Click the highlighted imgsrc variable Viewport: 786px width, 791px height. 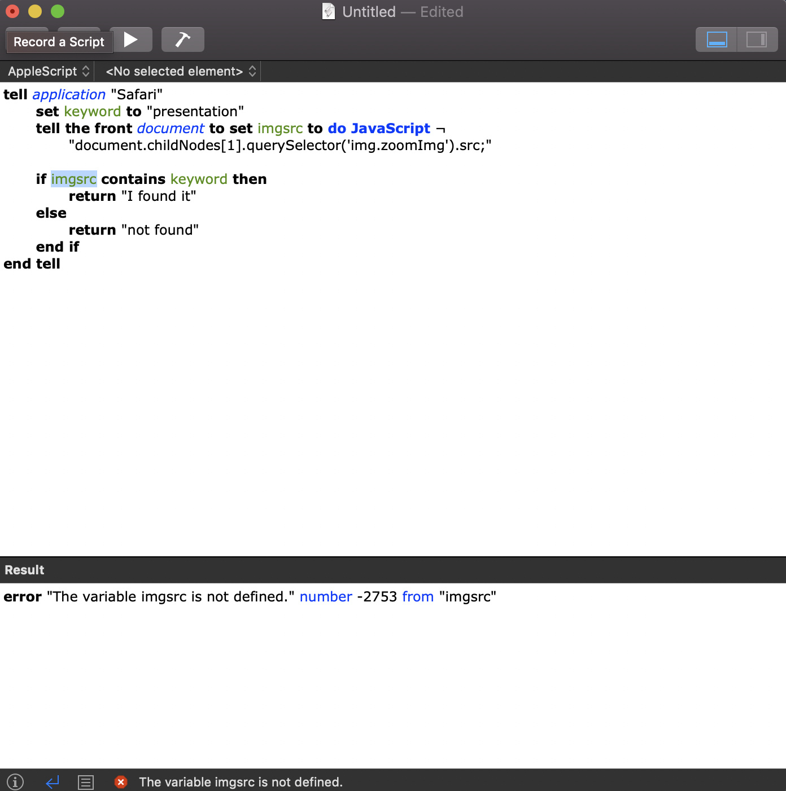click(x=74, y=179)
